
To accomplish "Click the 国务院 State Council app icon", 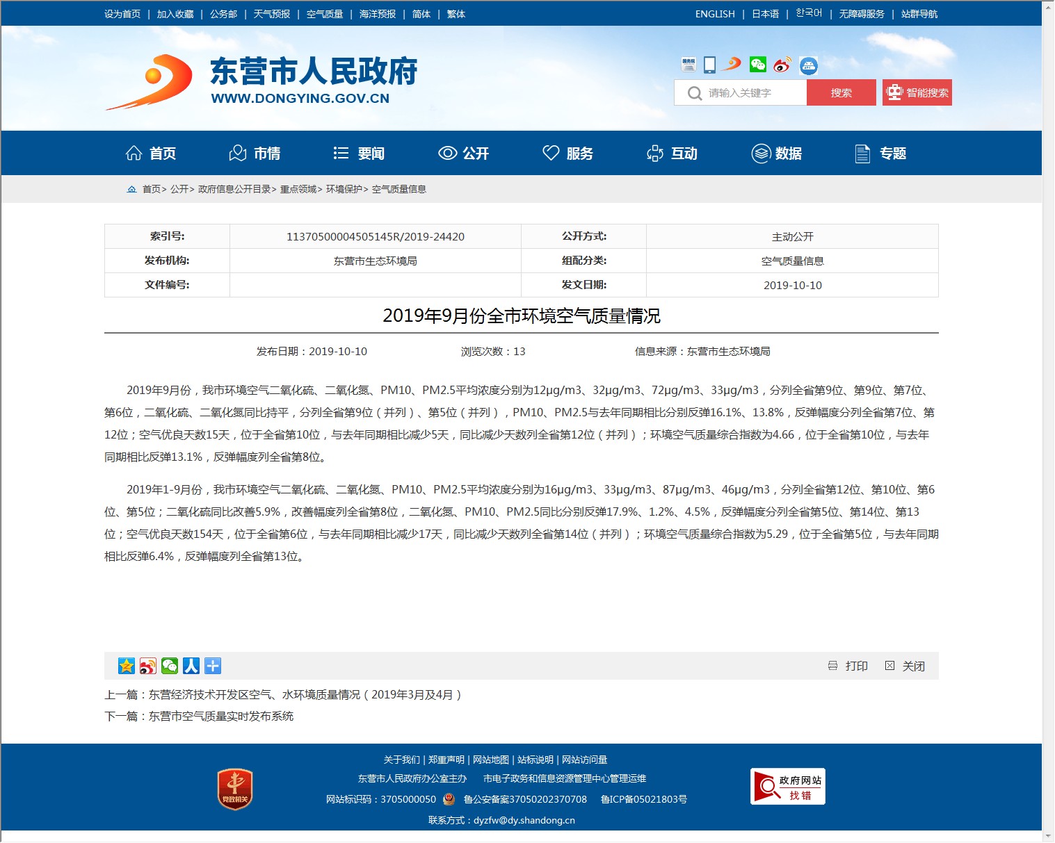I will (x=688, y=65).
